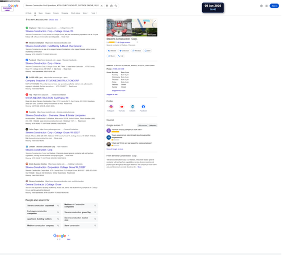
Task: Open Stevens Construction - Overview, News & Similar companies
Action: point(55,115)
